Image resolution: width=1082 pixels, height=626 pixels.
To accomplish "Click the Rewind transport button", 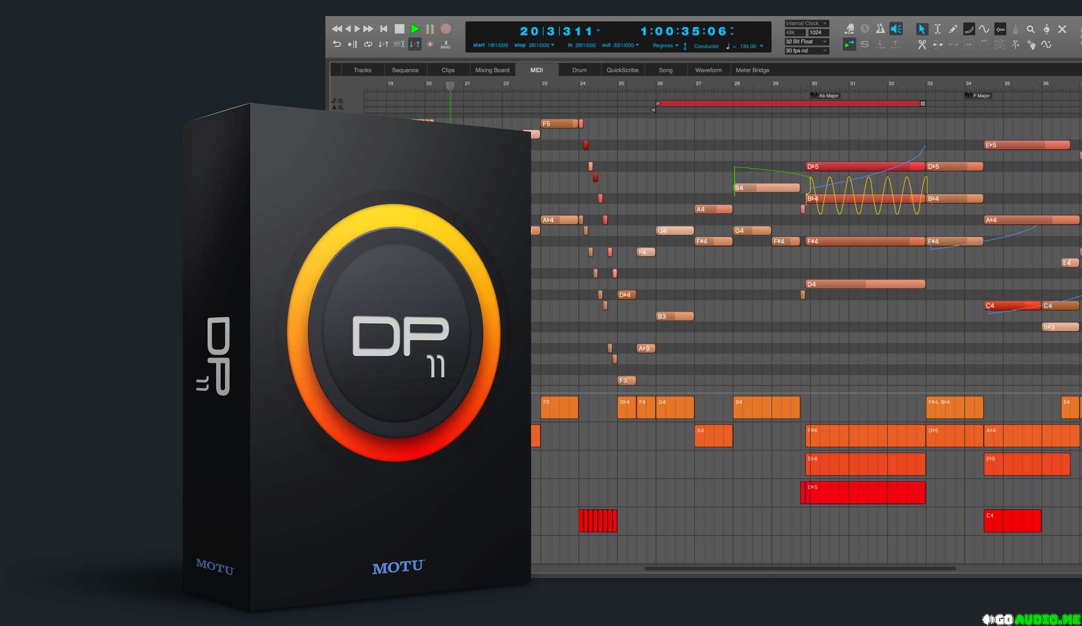I will (x=337, y=29).
